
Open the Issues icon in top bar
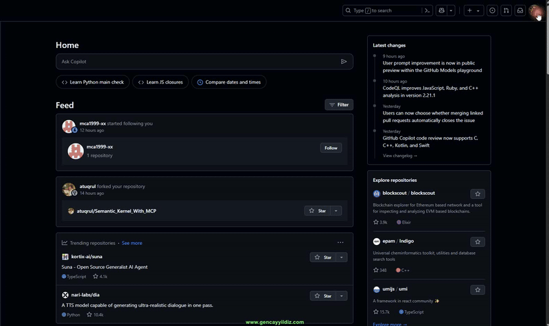coord(492,10)
